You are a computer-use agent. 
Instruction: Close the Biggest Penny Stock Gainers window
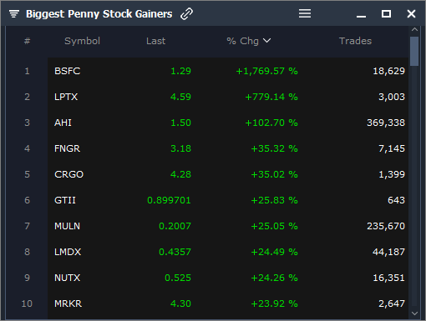coord(411,13)
